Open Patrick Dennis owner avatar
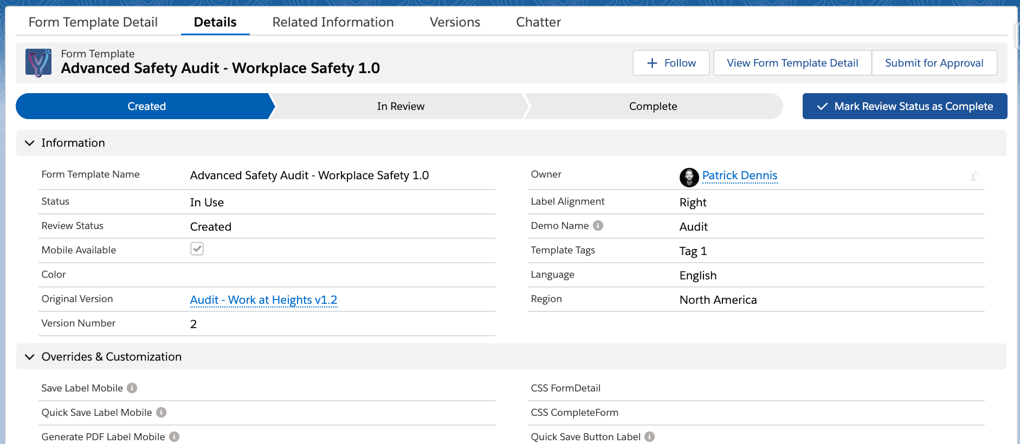1020x444 pixels. coord(689,177)
